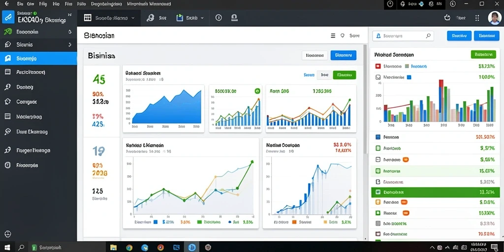This screenshot has width=504, height=252.
Task: Click the search field in right panel
Action: [403, 36]
